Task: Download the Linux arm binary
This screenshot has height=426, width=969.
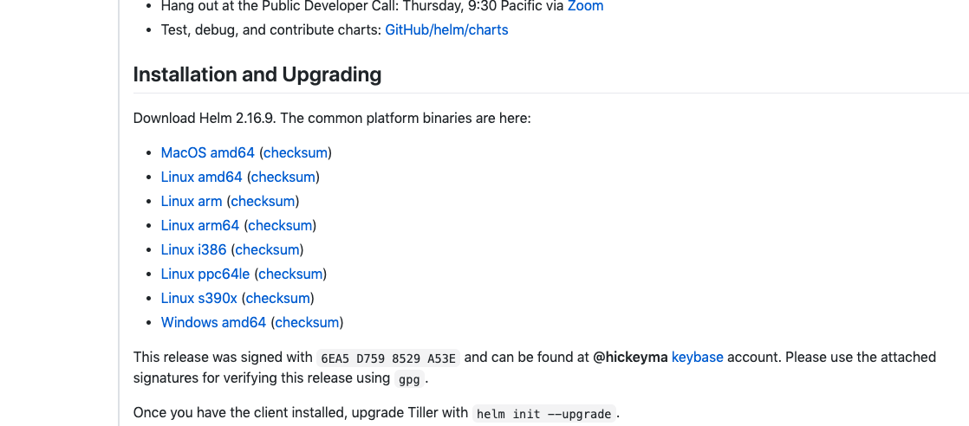Action: pos(191,201)
